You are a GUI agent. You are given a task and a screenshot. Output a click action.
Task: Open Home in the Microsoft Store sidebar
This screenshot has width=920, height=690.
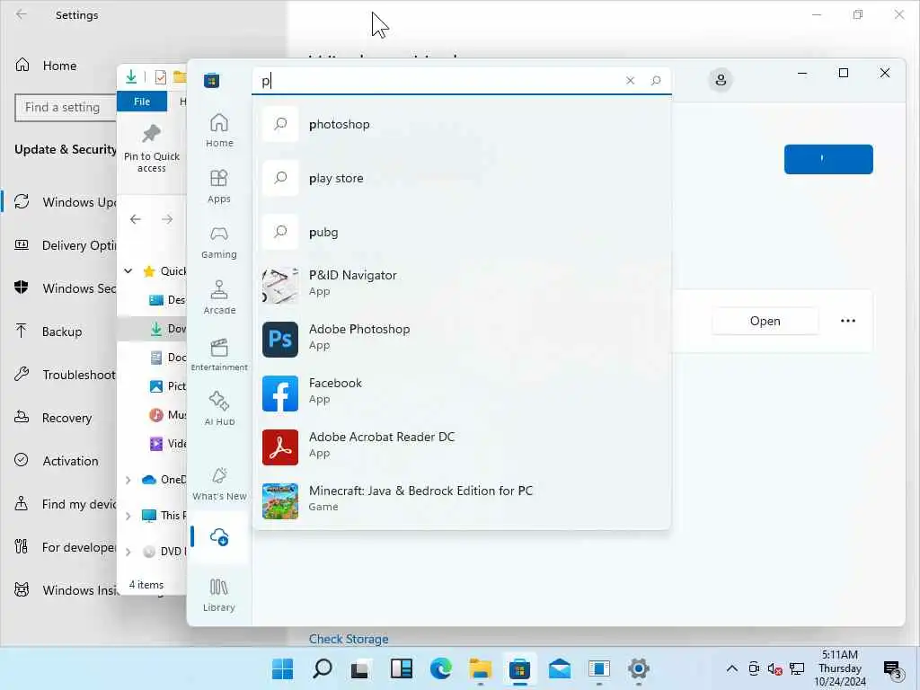(x=219, y=130)
